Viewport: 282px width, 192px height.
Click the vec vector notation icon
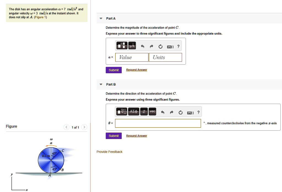[152, 111]
